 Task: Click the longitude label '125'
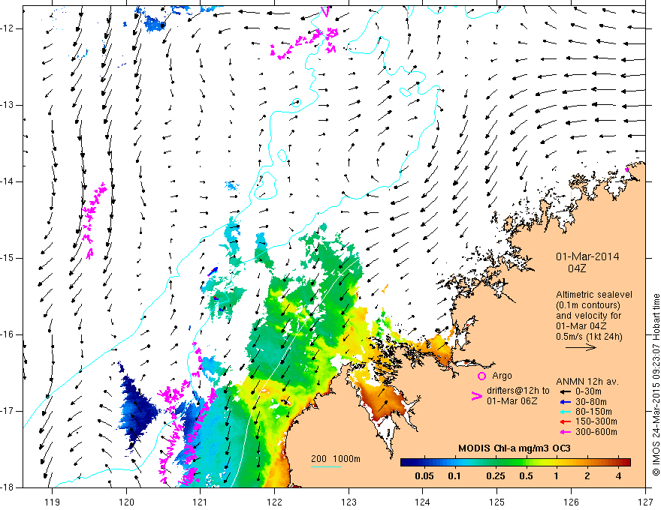pos(497,502)
